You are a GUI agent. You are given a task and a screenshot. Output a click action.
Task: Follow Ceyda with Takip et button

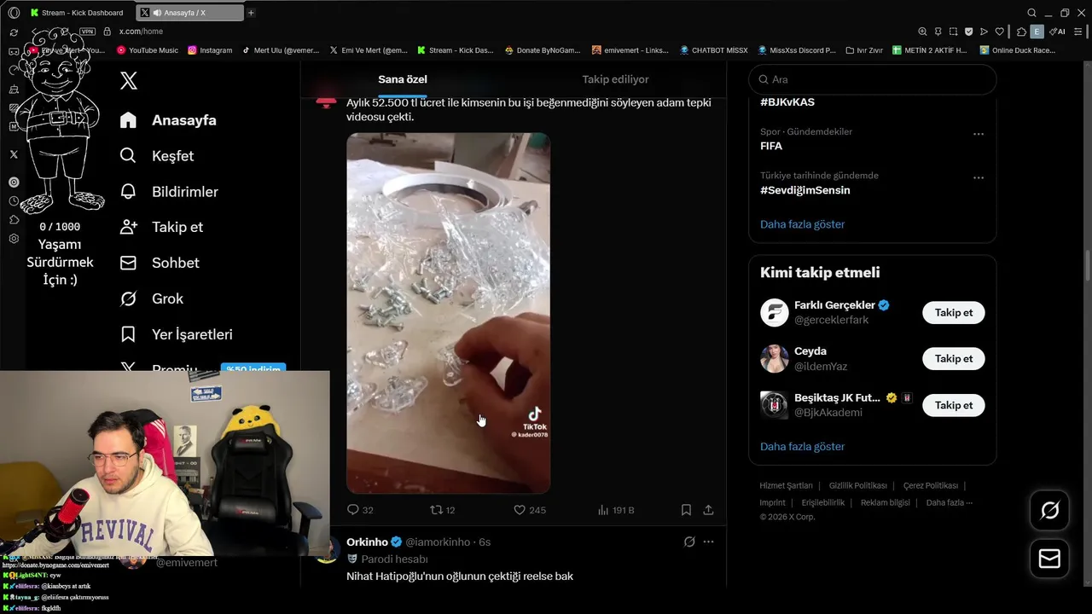(953, 358)
